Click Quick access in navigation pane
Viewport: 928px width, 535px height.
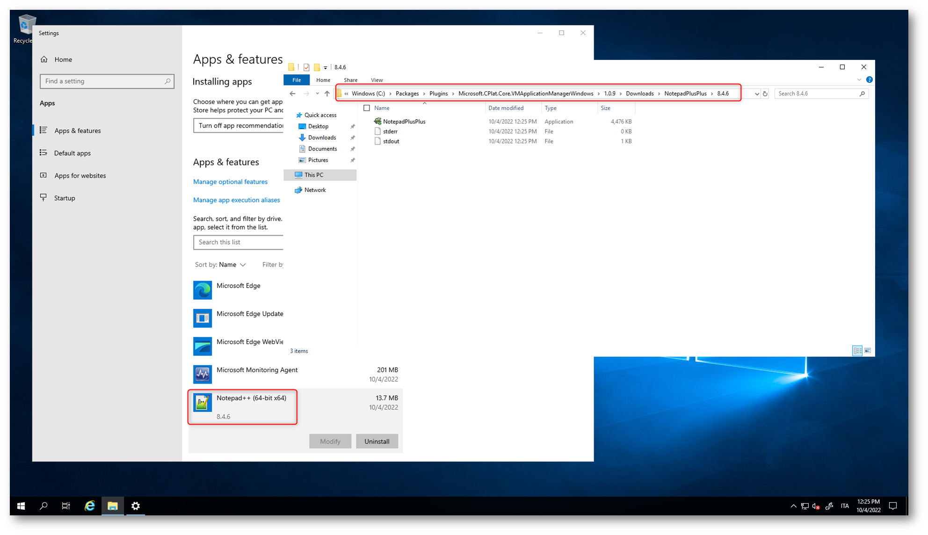click(x=320, y=115)
